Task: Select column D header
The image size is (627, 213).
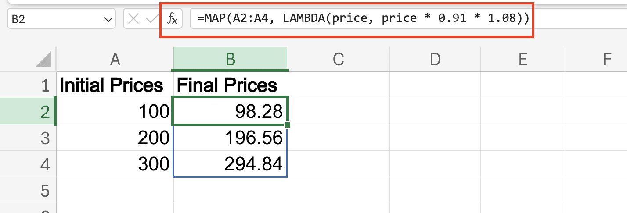Action: (x=435, y=59)
